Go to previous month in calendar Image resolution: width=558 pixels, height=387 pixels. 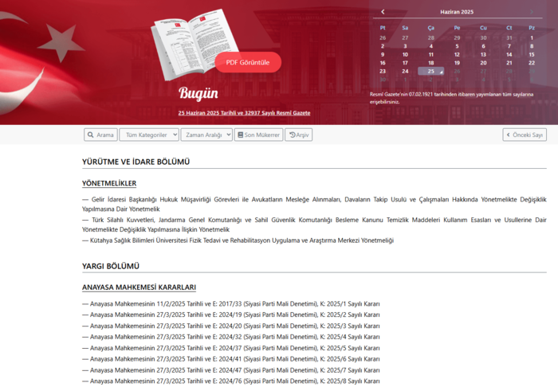pyautogui.click(x=383, y=12)
